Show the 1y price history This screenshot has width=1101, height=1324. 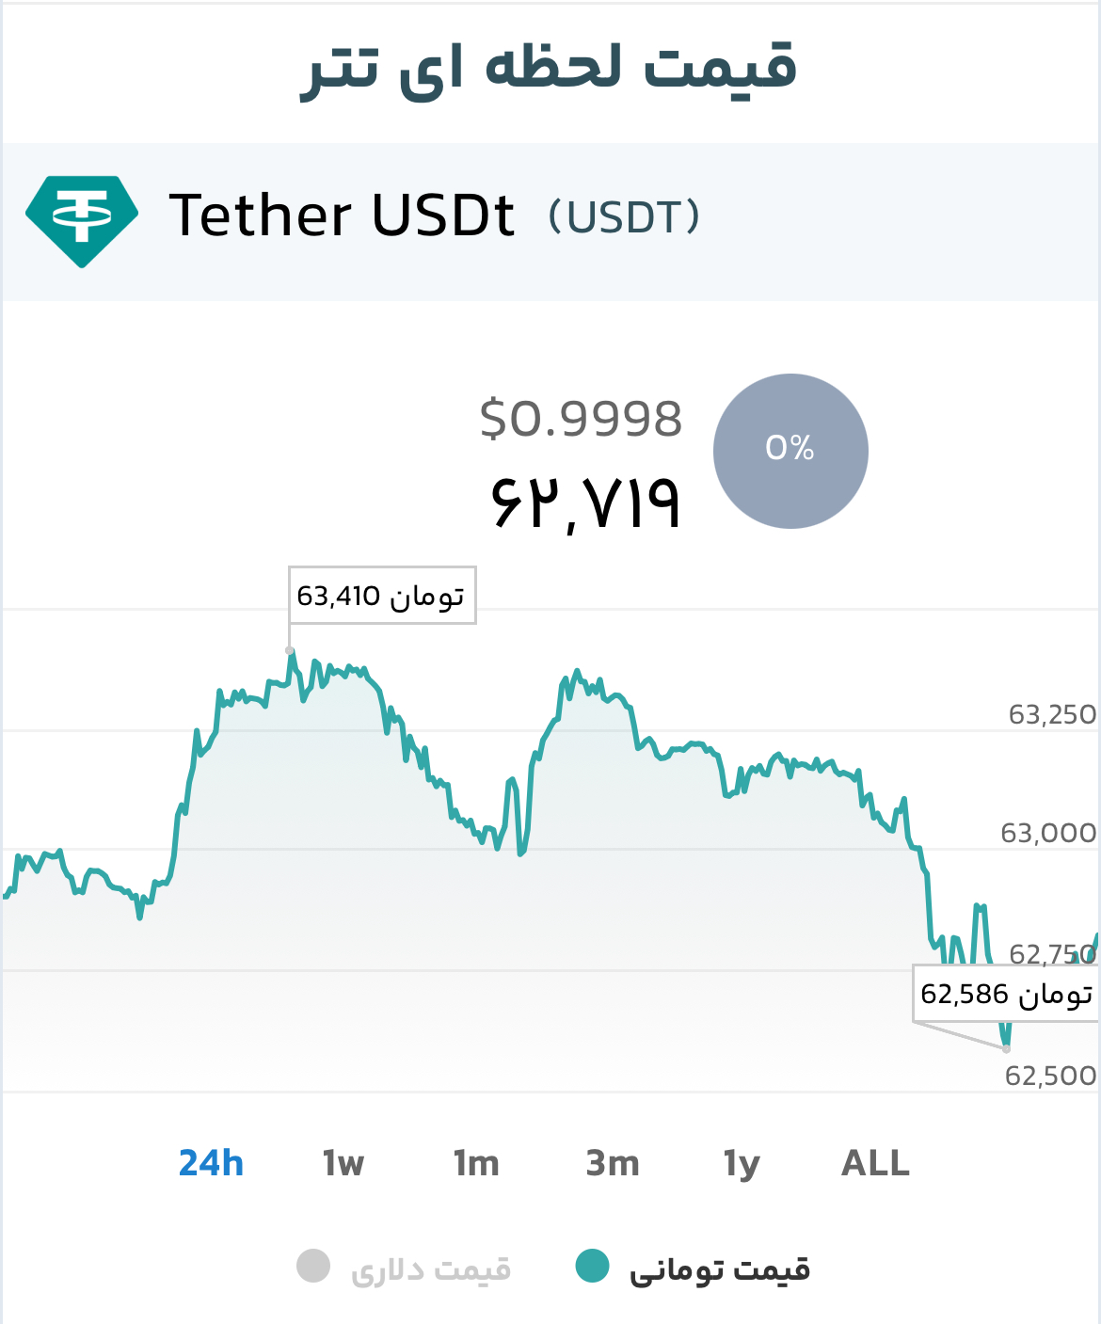pyautogui.click(x=742, y=1166)
